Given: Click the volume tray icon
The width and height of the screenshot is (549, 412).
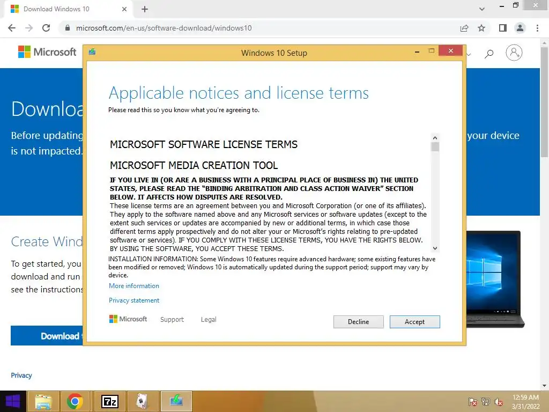Looking at the screenshot, I should click(x=499, y=402).
